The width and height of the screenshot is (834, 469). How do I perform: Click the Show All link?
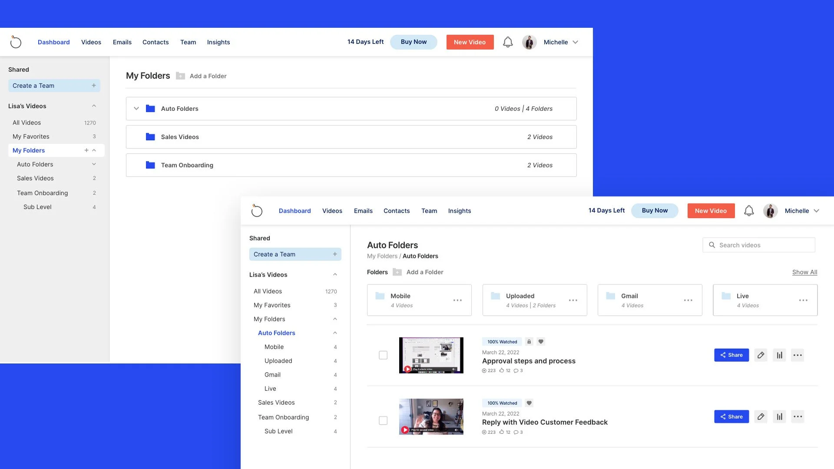[804, 272]
